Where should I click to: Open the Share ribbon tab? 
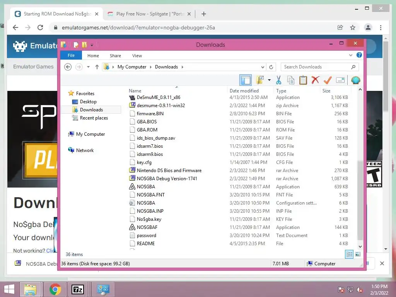coord(115,56)
